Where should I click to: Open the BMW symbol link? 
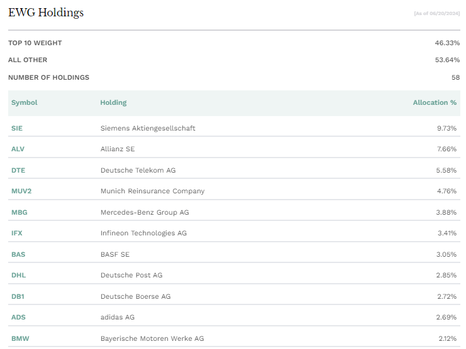[20, 338]
